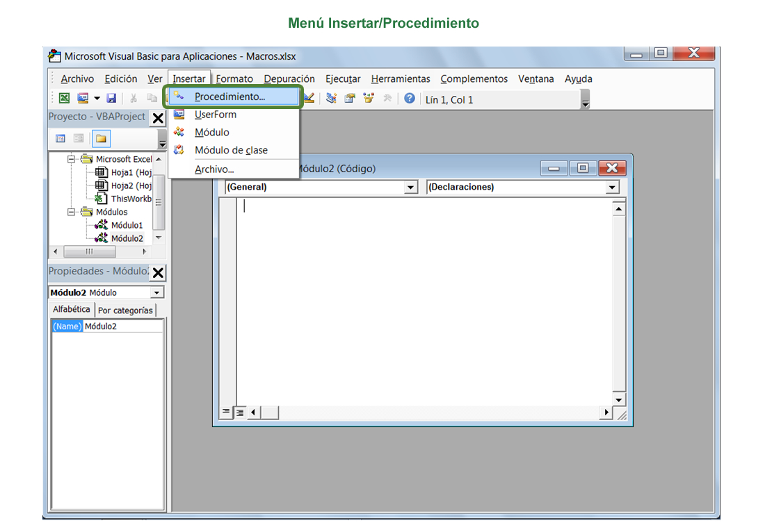This screenshot has width=765, height=523.
Task: Choose UserForm from Insertar menu
Action: [234, 115]
